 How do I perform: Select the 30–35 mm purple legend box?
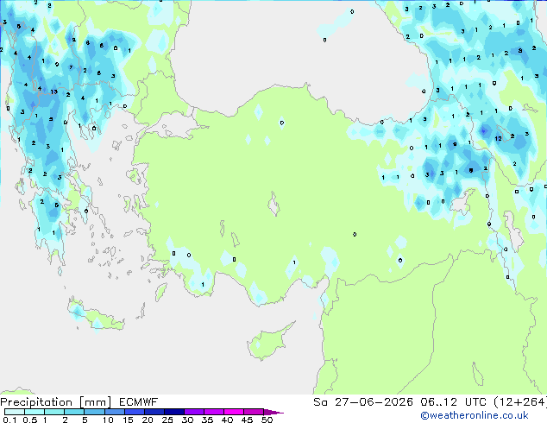click(194, 412)
